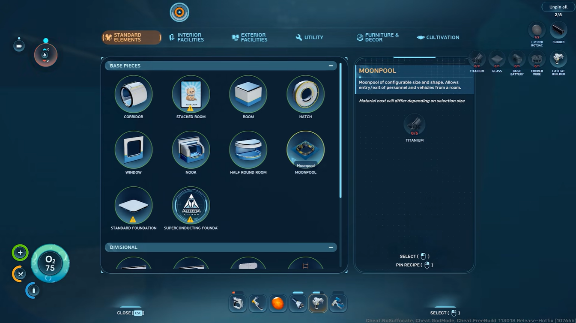This screenshot has height=323, width=576.
Task: Click the base pieces list scrollbar
Action: [x=341, y=131]
